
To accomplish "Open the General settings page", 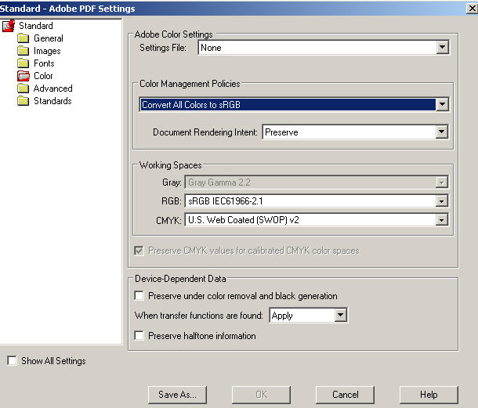I will click(49, 38).
